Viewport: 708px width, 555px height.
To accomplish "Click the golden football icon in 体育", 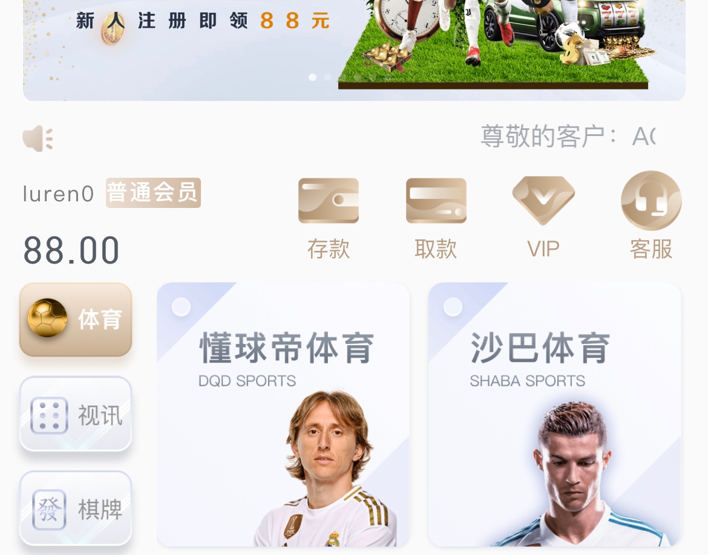I will [47, 317].
